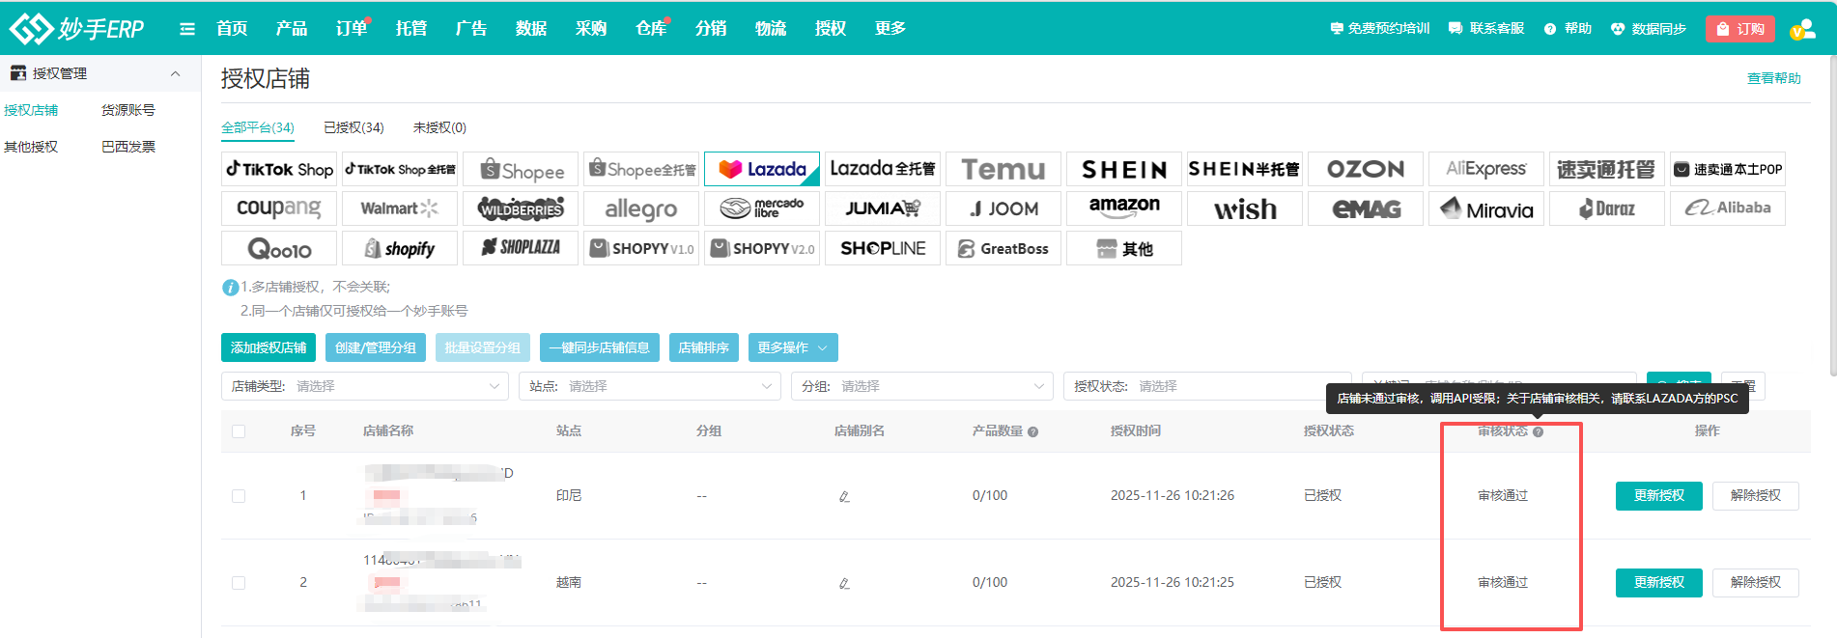
Task: Select the AliExpress platform tile
Action: [1486, 169]
